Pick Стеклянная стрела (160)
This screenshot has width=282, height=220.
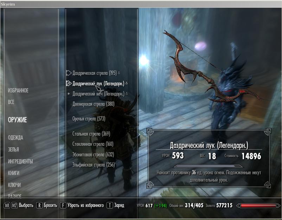click(x=93, y=144)
